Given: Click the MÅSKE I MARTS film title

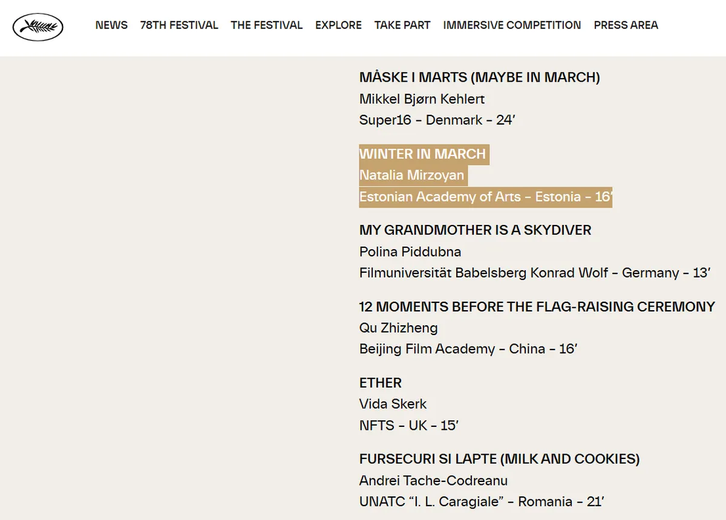Looking at the screenshot, I should coord(480,77).
